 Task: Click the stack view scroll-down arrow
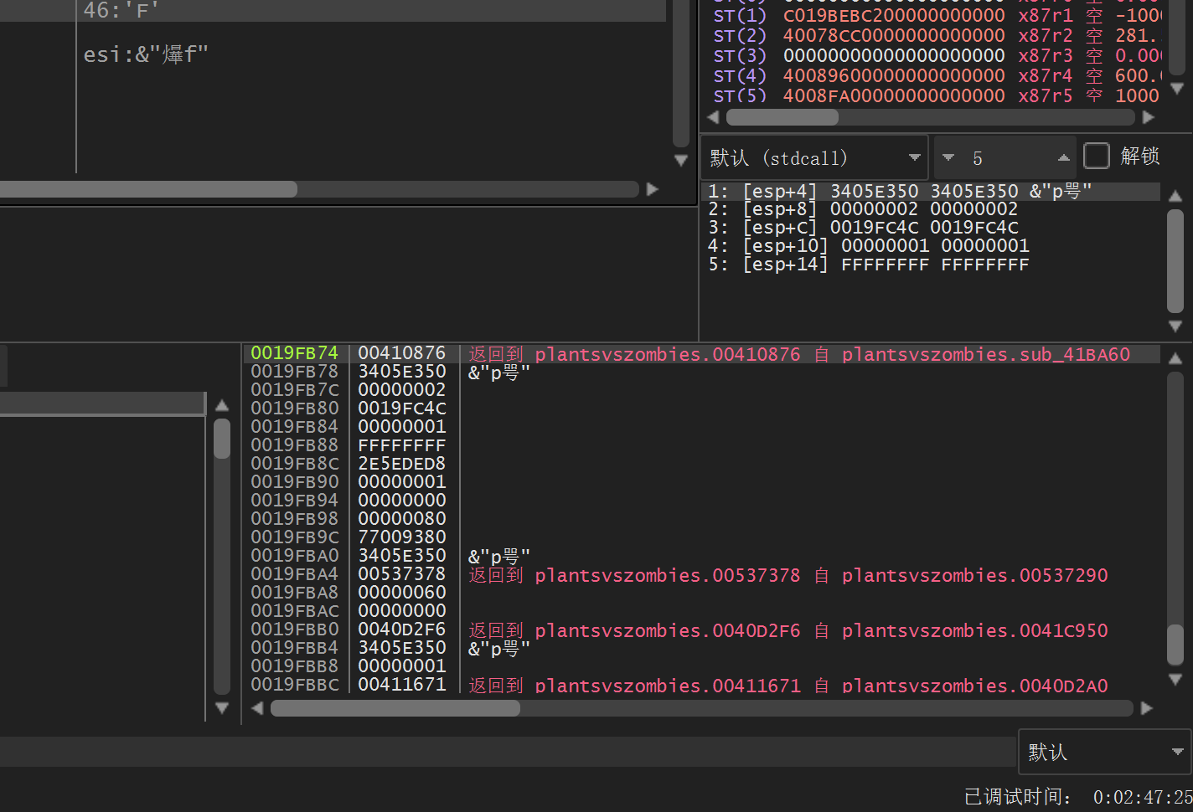(1175, 679)
